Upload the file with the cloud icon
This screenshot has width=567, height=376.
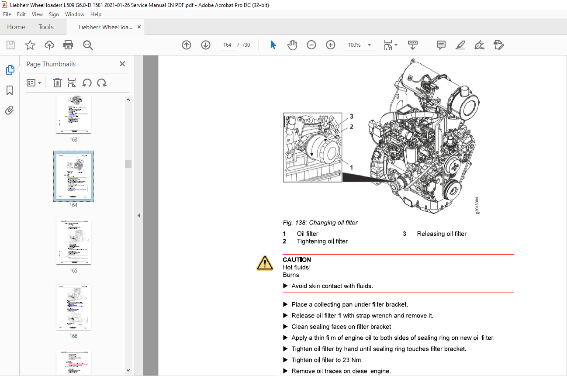49,45
